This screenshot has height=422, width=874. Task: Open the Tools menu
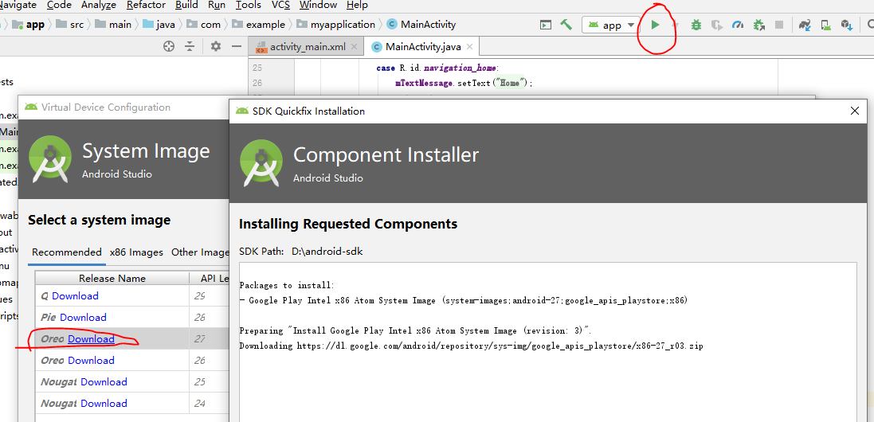tap(249, 5)
